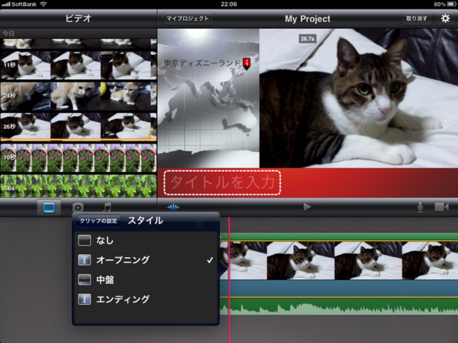Tap the タイトルを入力 title field

tap(222, 183)
